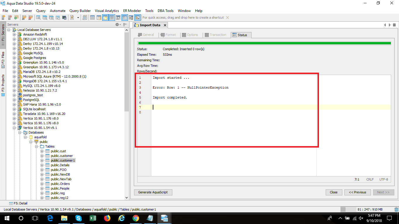Open the Query menu

pyautogui.click(x=41, y=11)
